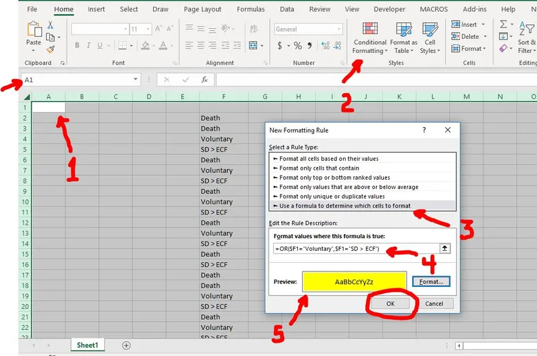Open the Orientation text angle icon

click(225, 28)
